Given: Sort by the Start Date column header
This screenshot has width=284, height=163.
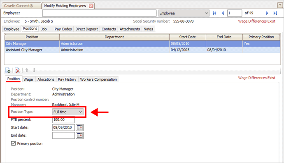Looking at the screenshot, I should pos(187,37).
